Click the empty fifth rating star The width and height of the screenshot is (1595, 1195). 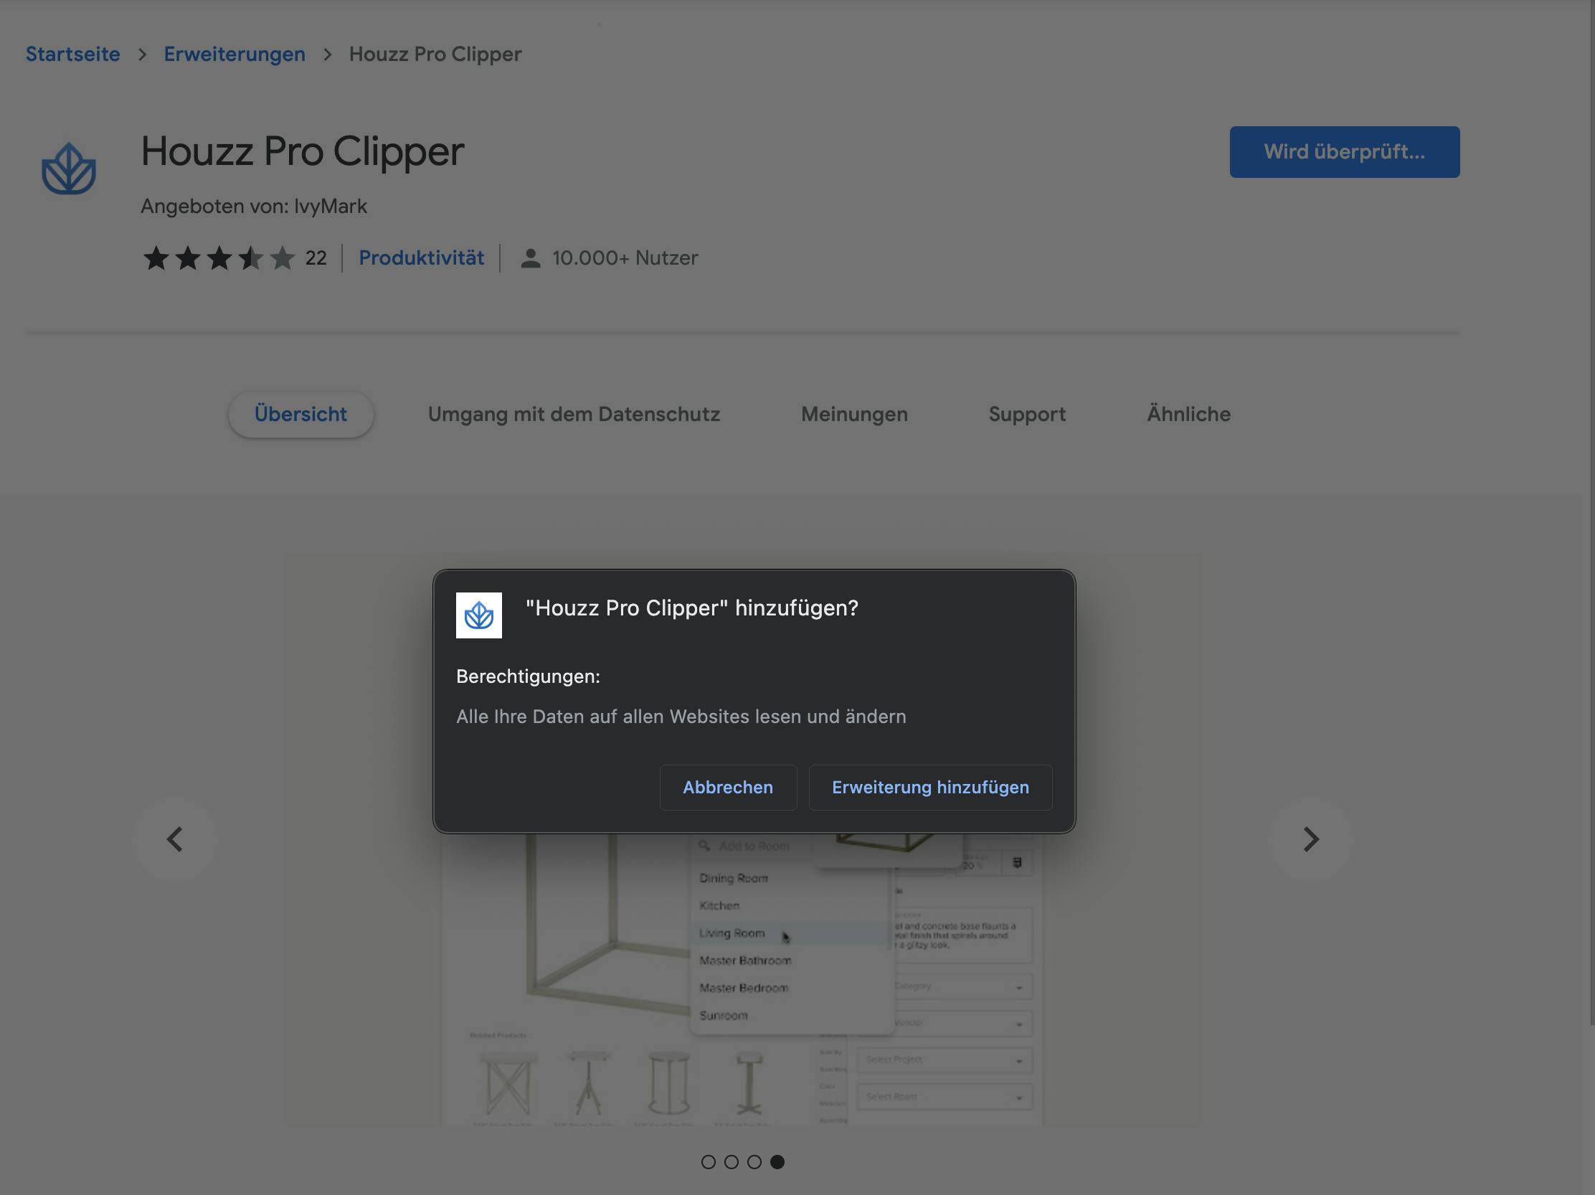(x=282, y=258)
